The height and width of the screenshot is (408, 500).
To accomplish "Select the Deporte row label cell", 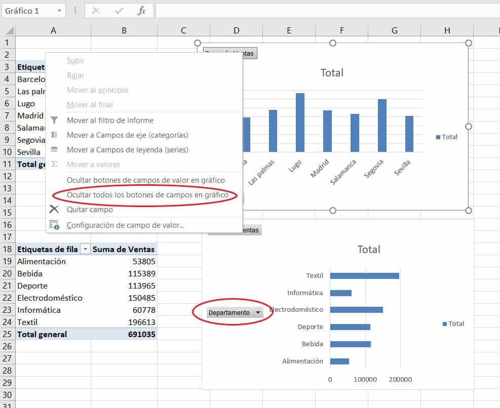I will [x=53, y=285].
